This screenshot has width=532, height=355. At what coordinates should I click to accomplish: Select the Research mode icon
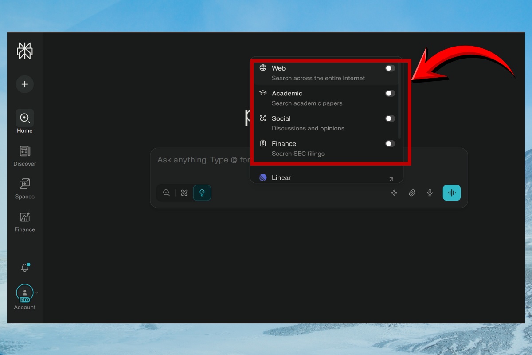click(x=184, y=193)
